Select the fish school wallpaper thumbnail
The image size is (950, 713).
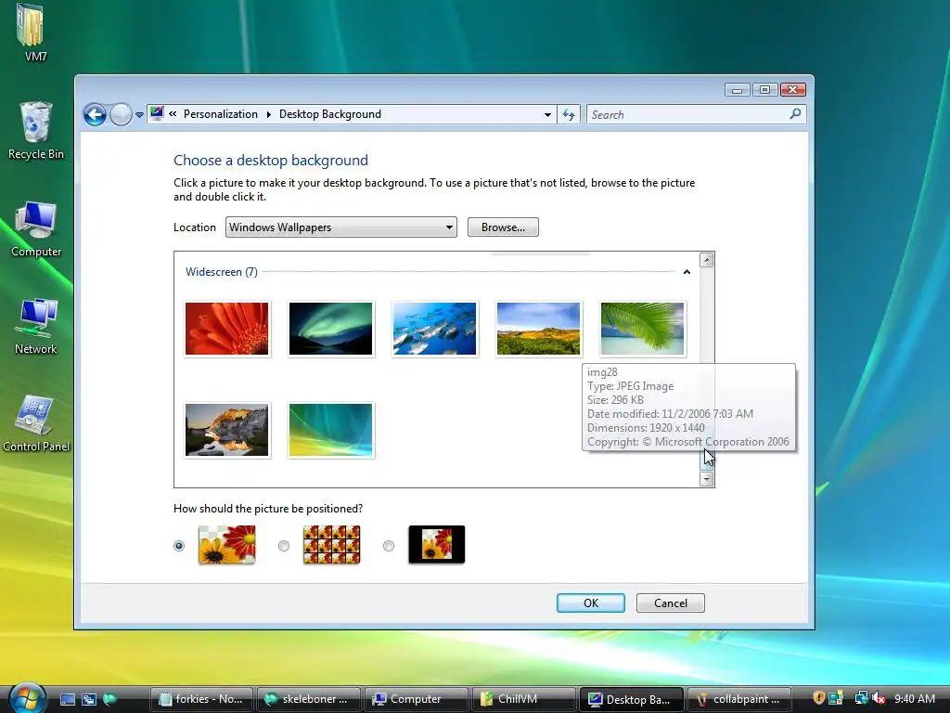coord(434,329)
